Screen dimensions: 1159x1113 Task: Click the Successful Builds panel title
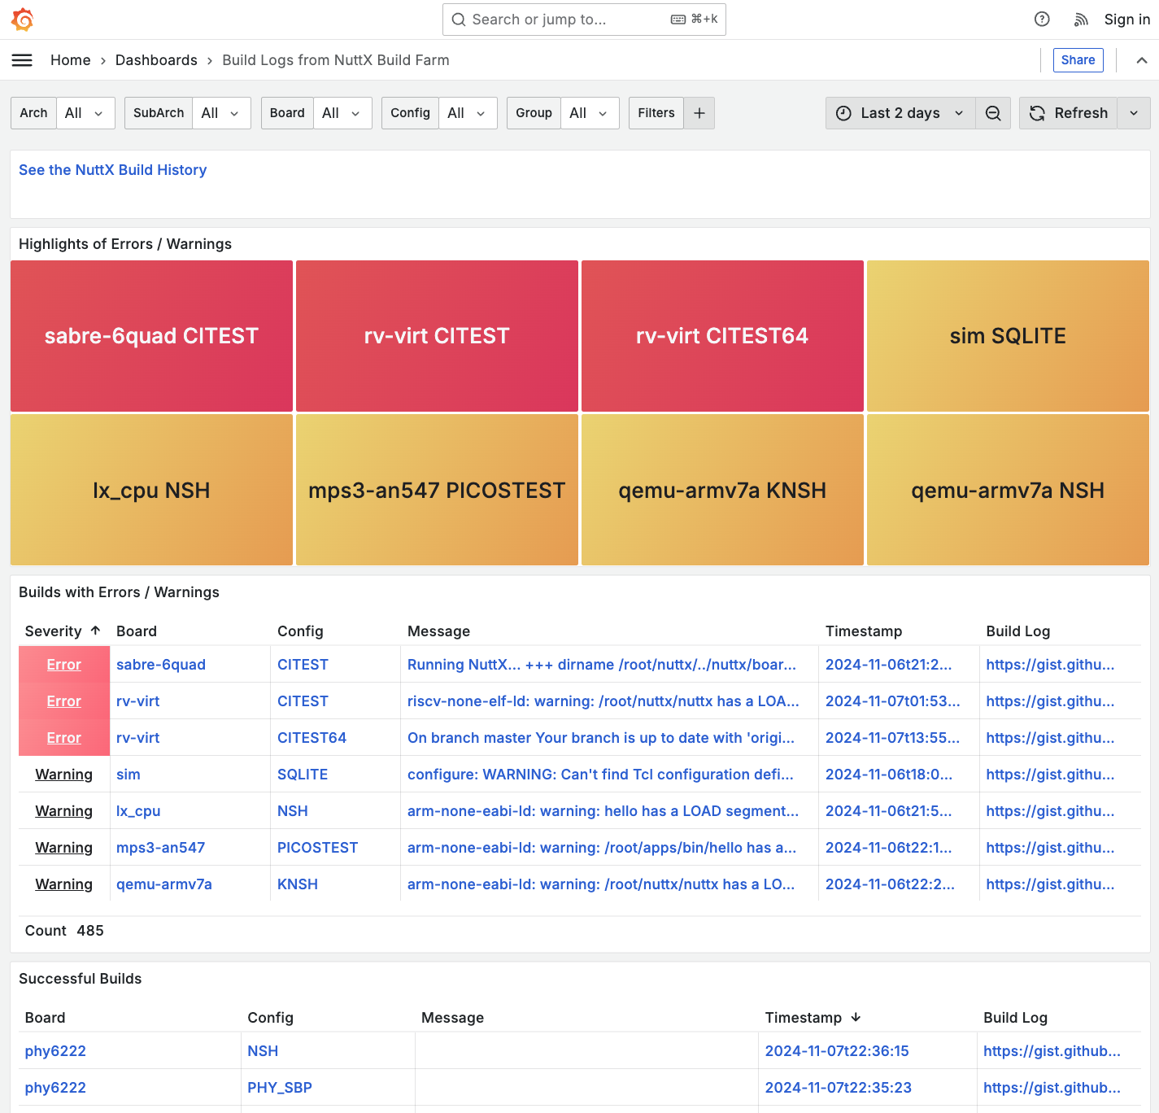81,979
